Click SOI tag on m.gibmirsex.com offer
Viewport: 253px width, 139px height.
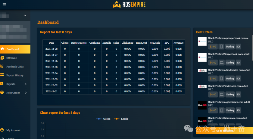[238, 110]
